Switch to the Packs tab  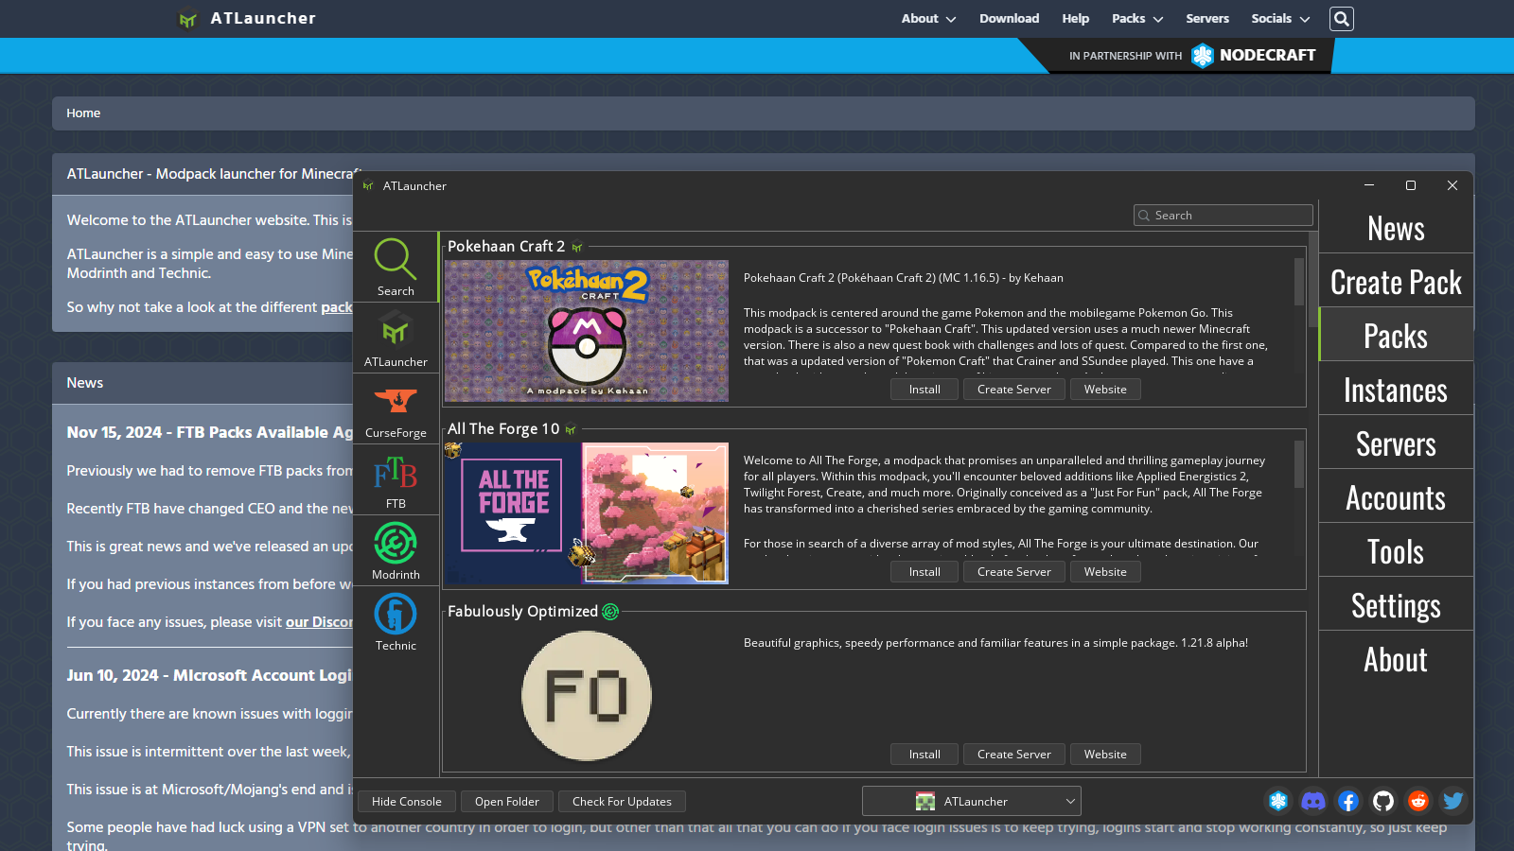pyautogui.click(x=1396, y=336)
